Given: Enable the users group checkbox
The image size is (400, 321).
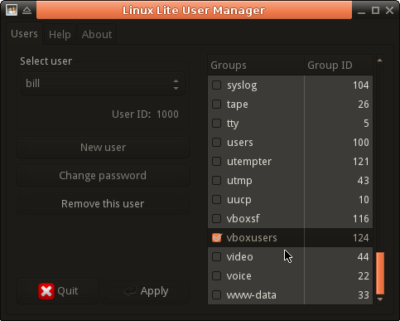Looking at the screenshot, I should [216, 143].
